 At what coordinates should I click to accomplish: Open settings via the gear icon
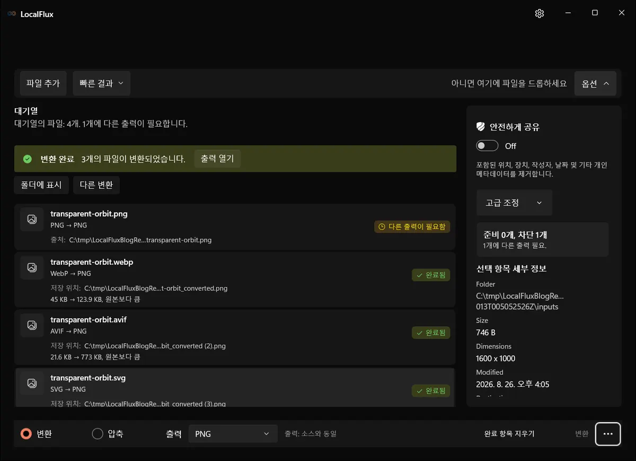coord(540,14)
